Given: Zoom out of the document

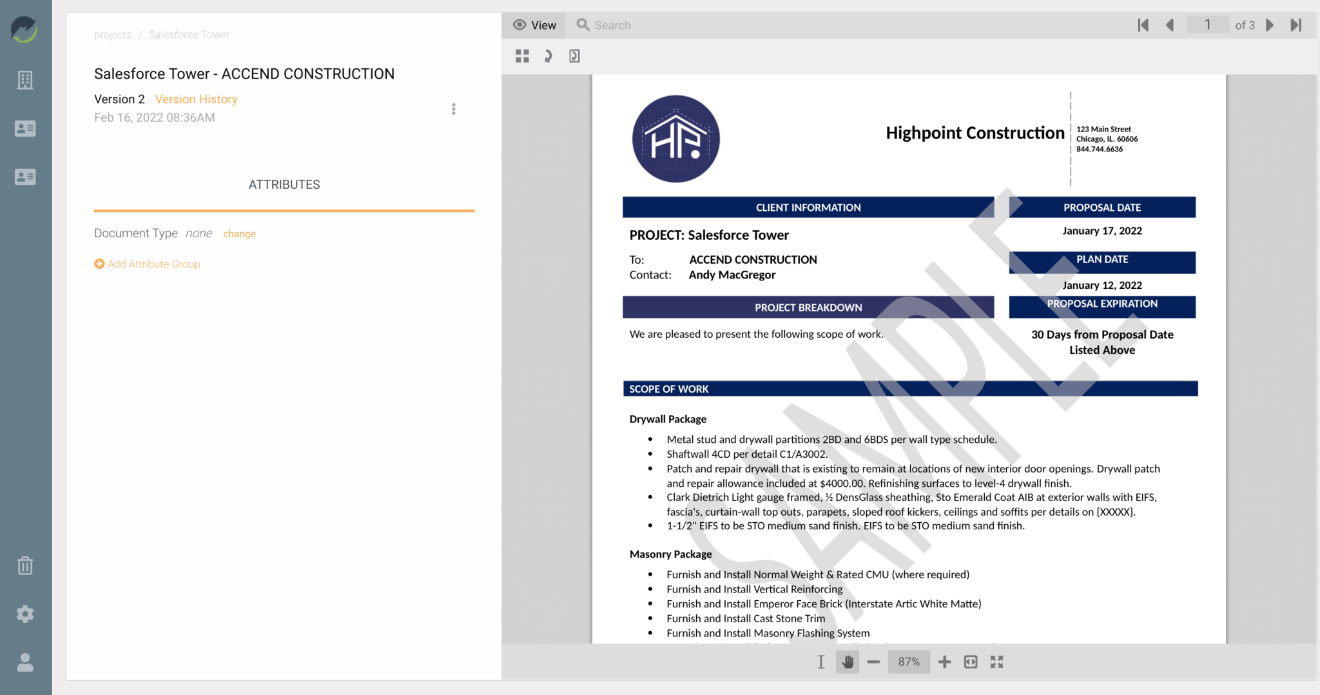Looking at the screenshot, I should [x=873, y=662].
